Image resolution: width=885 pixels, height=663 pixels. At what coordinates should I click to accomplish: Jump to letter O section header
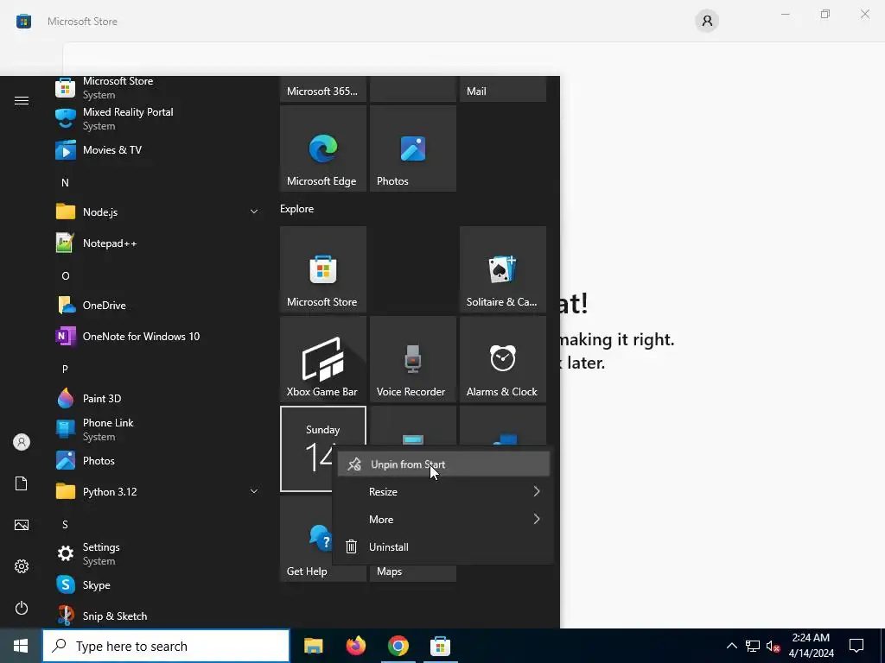point(65,275)
